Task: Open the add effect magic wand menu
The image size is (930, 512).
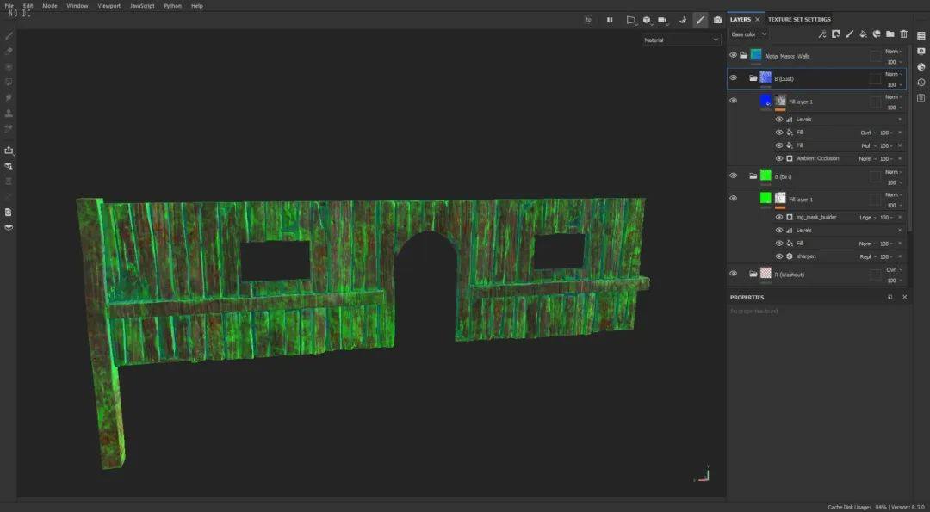Action: coord(821,34)
